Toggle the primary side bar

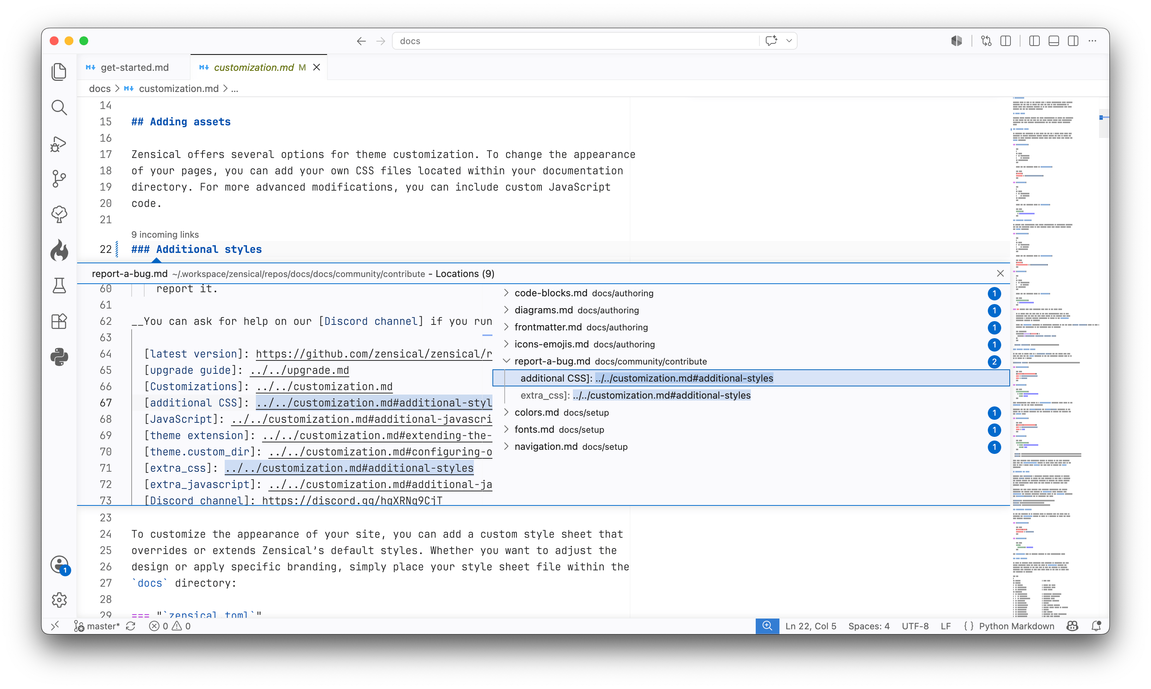point(1035,41)
